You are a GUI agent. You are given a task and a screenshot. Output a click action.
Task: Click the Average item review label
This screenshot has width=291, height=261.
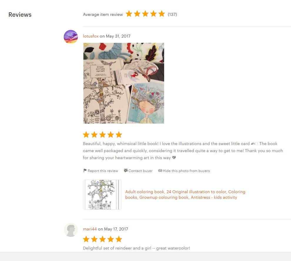[103, 14]
